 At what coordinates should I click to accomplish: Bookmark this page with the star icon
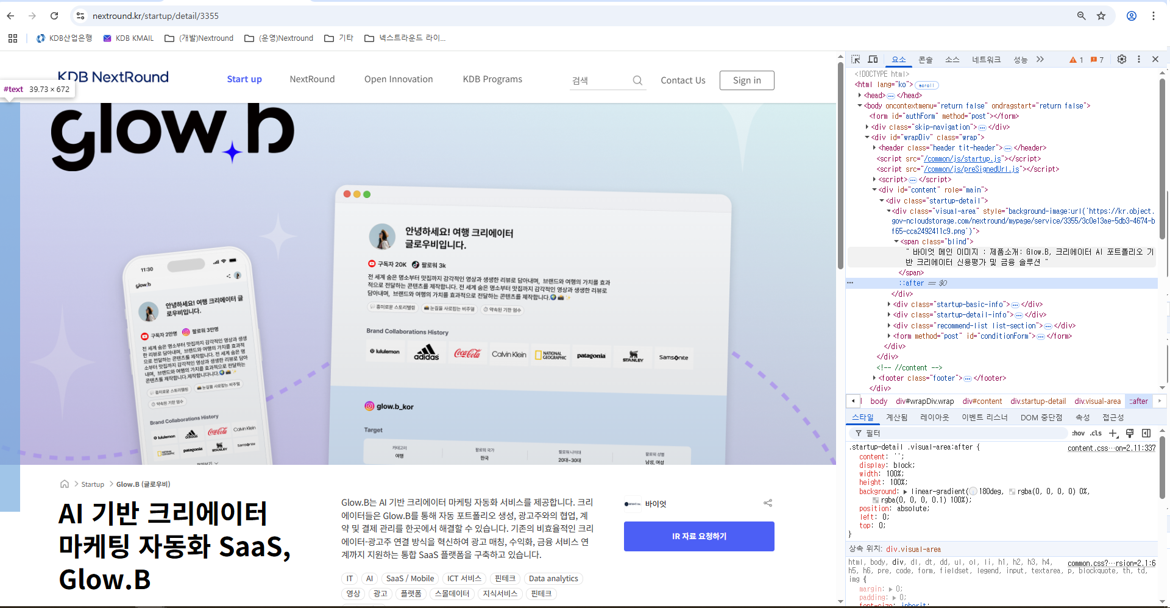pos(1101,16)
